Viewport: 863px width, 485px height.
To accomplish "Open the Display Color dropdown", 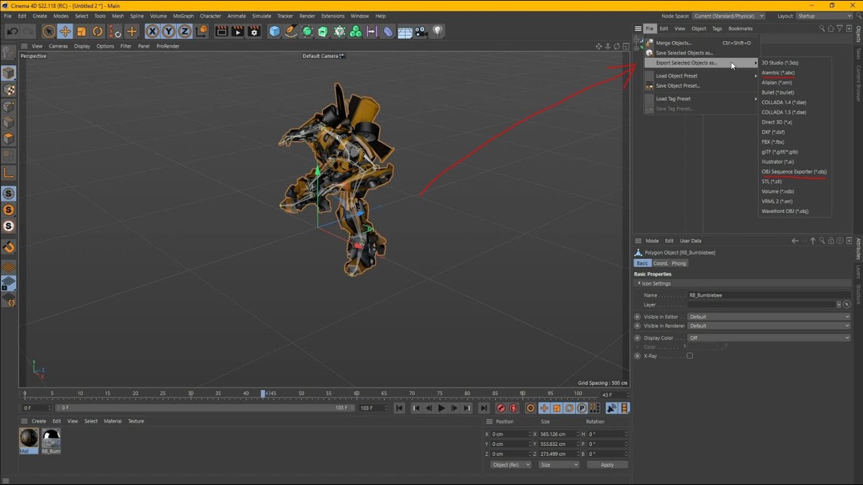I will (769, 338).
